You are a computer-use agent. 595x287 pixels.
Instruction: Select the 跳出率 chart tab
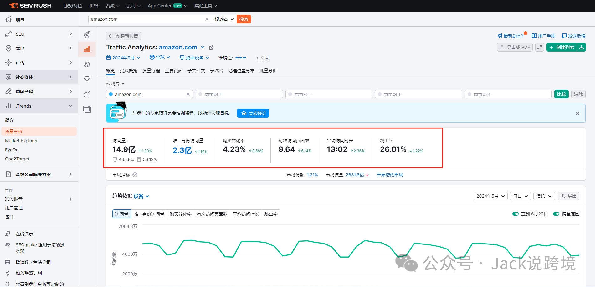click(271, 214)
